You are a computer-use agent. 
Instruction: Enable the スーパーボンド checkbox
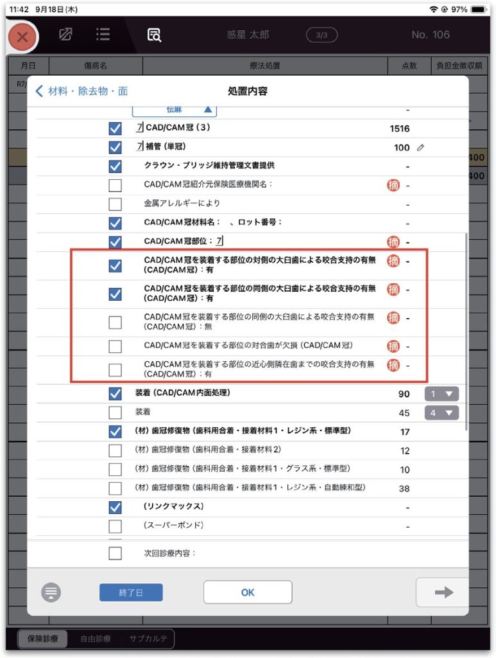click(x=115, y=526)
